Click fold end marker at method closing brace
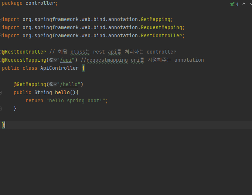 [1, 109]
